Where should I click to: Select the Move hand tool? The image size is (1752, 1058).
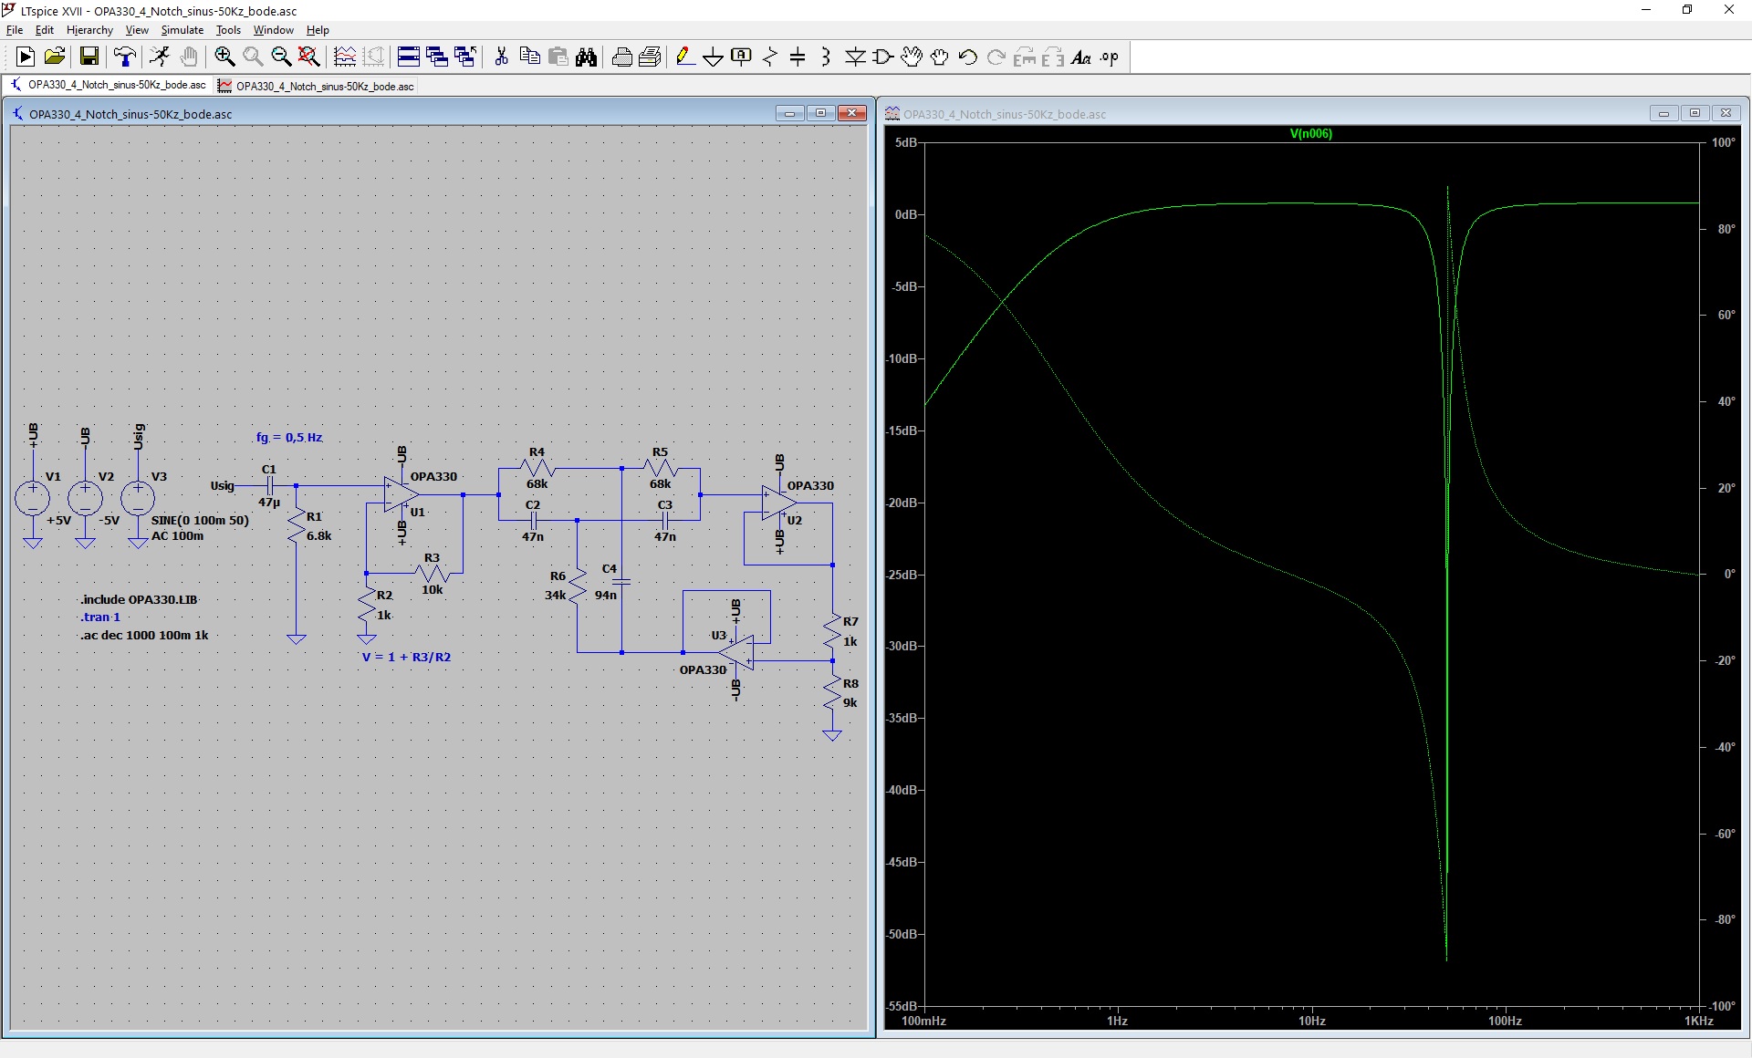point(912,57)
